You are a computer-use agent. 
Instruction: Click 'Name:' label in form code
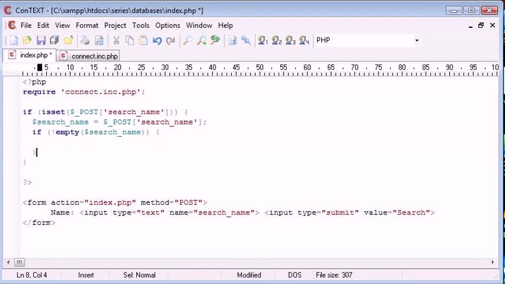pos(62,213)
